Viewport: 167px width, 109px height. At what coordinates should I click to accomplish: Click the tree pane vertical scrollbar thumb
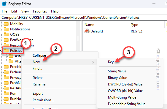78,38
